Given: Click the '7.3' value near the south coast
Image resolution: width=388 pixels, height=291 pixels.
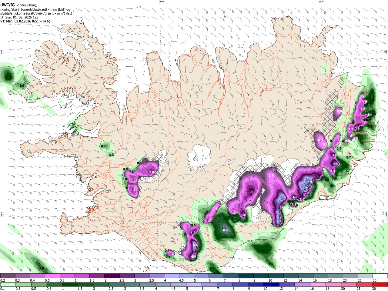Looking at the screenshot, I should (280, 217).
